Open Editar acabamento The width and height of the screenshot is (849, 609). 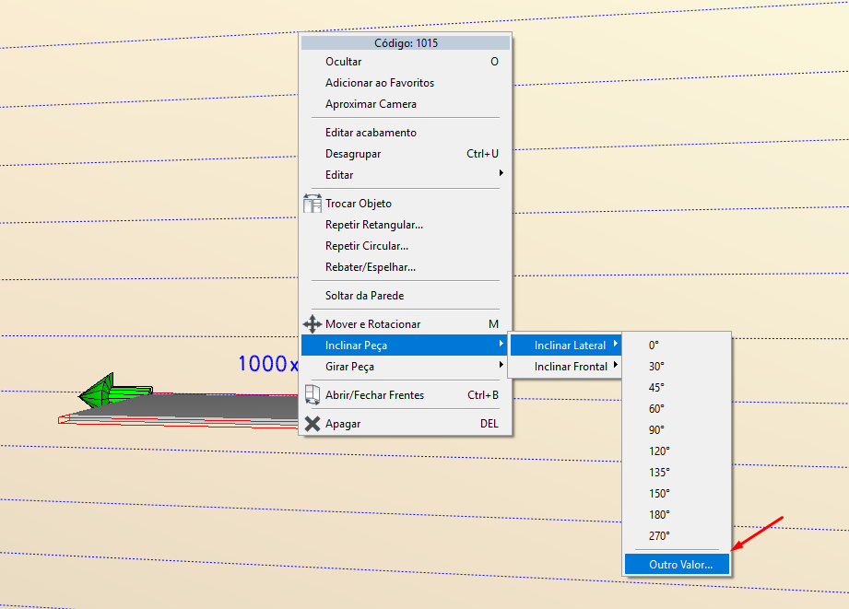click(371, 133)
